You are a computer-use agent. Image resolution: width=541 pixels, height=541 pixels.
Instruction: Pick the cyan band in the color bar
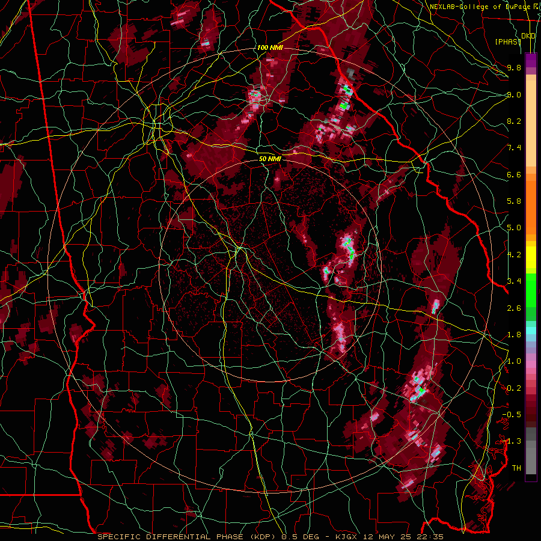click(531, 331)
